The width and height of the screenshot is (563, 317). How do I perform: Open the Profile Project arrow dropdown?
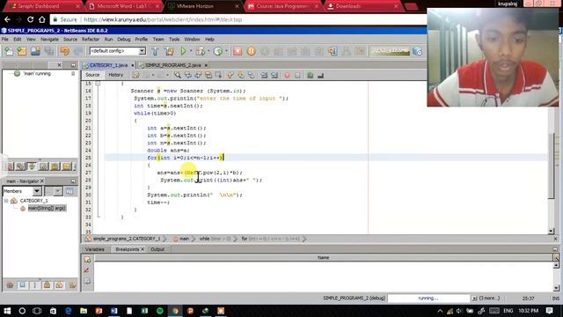pyautogui.click(x=226, y=51)
